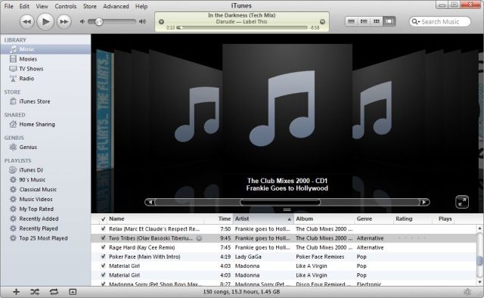Go back to previous track button

[x=27, y=22]
